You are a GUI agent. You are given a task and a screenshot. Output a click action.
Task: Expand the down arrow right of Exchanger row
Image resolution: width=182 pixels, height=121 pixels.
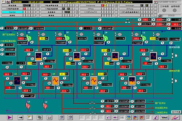click(156, 6)
